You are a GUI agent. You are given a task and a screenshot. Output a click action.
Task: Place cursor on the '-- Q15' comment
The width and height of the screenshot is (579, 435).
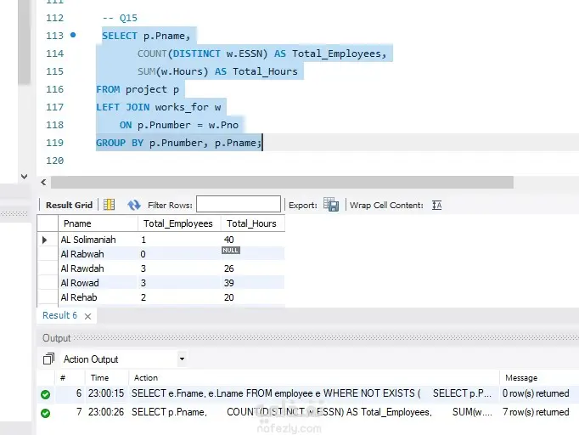click(x=120, y=18)
